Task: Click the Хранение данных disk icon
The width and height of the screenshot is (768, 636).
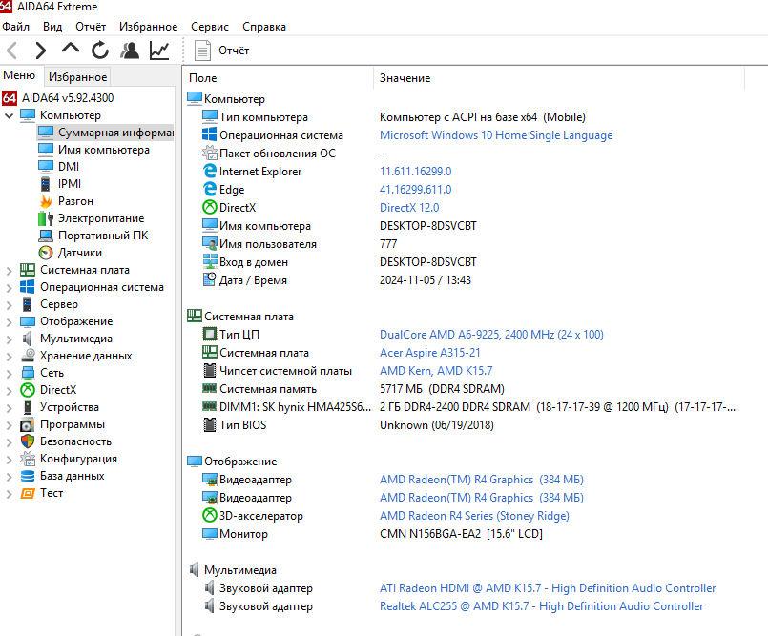Action: pos(28,356)
